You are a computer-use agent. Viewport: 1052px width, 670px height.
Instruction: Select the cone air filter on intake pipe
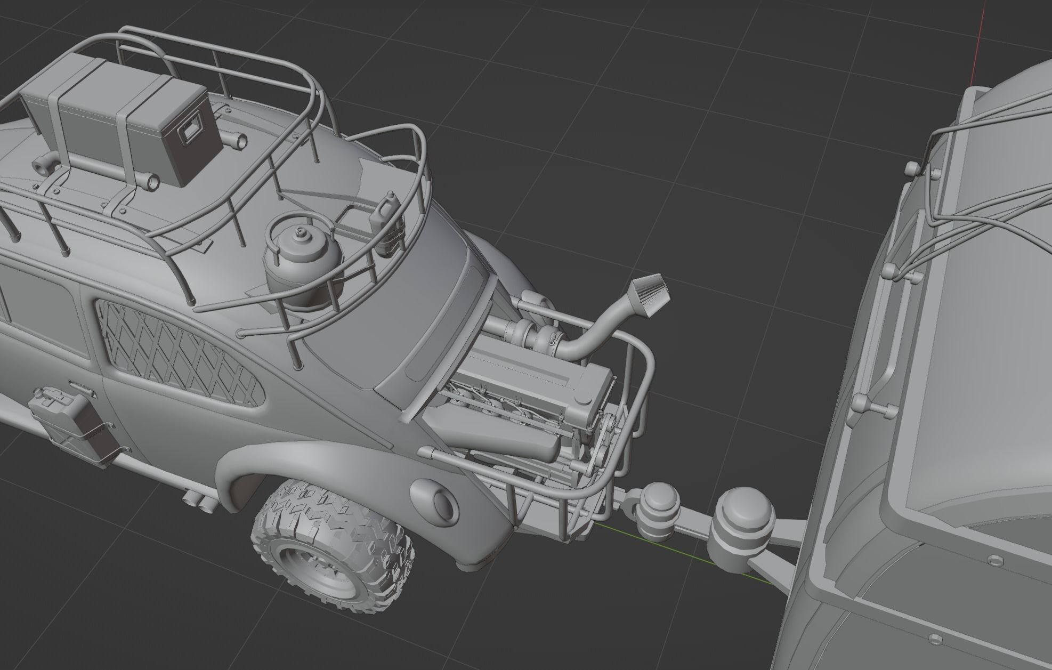point(648,294)
